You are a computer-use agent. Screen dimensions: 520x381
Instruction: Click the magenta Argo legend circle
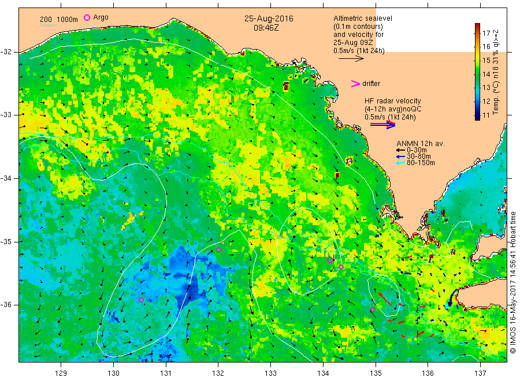point(87,17)
